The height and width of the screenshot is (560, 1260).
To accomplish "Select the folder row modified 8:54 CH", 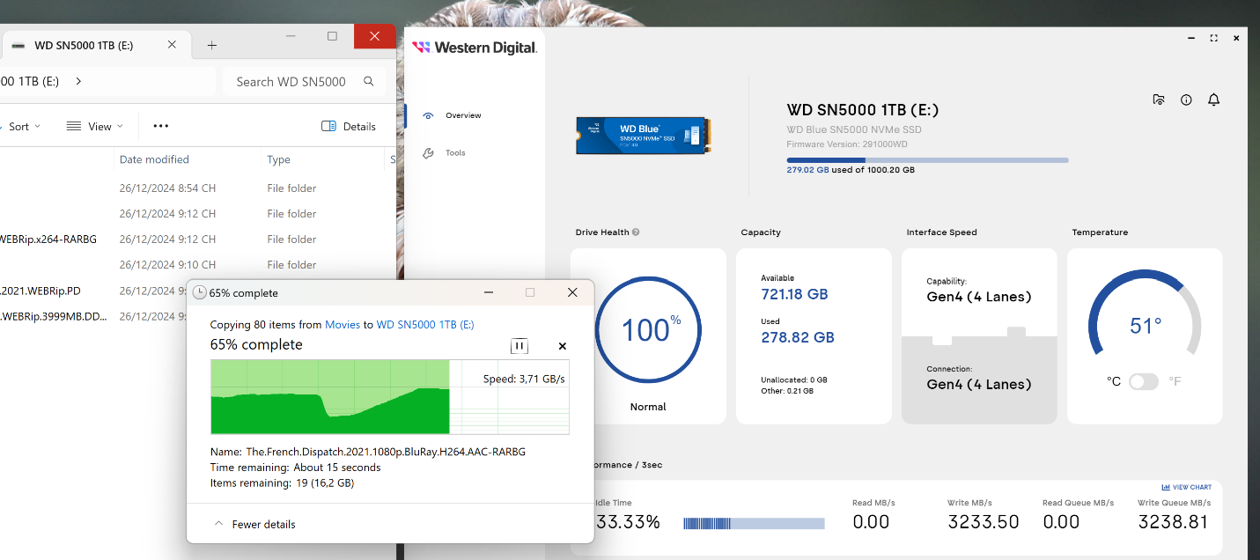I will 198,188.
